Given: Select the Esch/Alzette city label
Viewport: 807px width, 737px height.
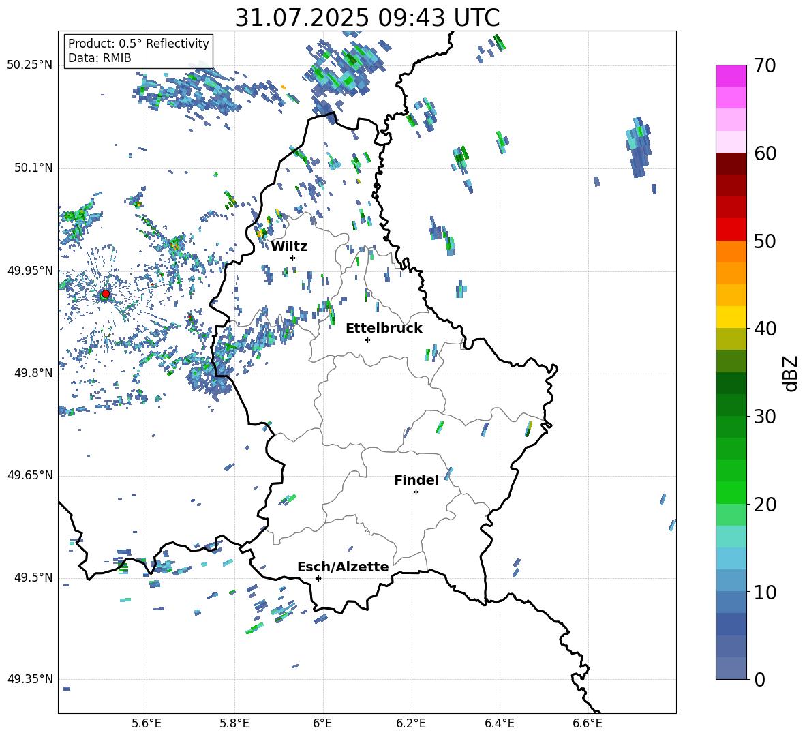Looking at the screenshot, I should coord(343,567).
